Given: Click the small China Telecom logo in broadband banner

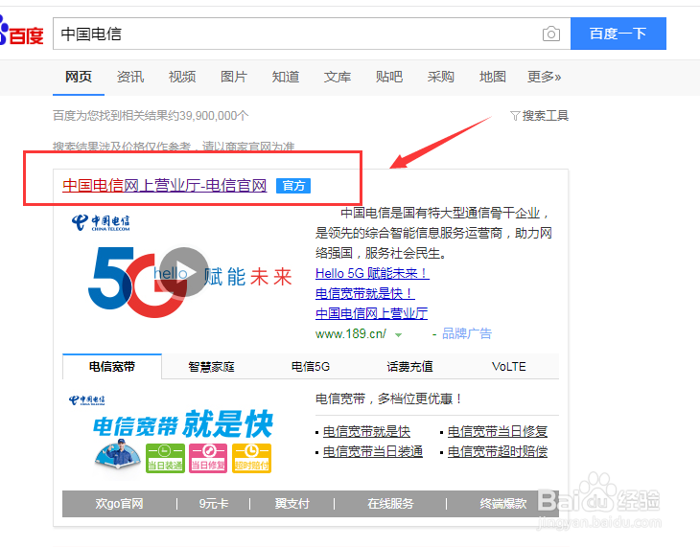Looking at the screenshot, I should [x=86, y=399].
